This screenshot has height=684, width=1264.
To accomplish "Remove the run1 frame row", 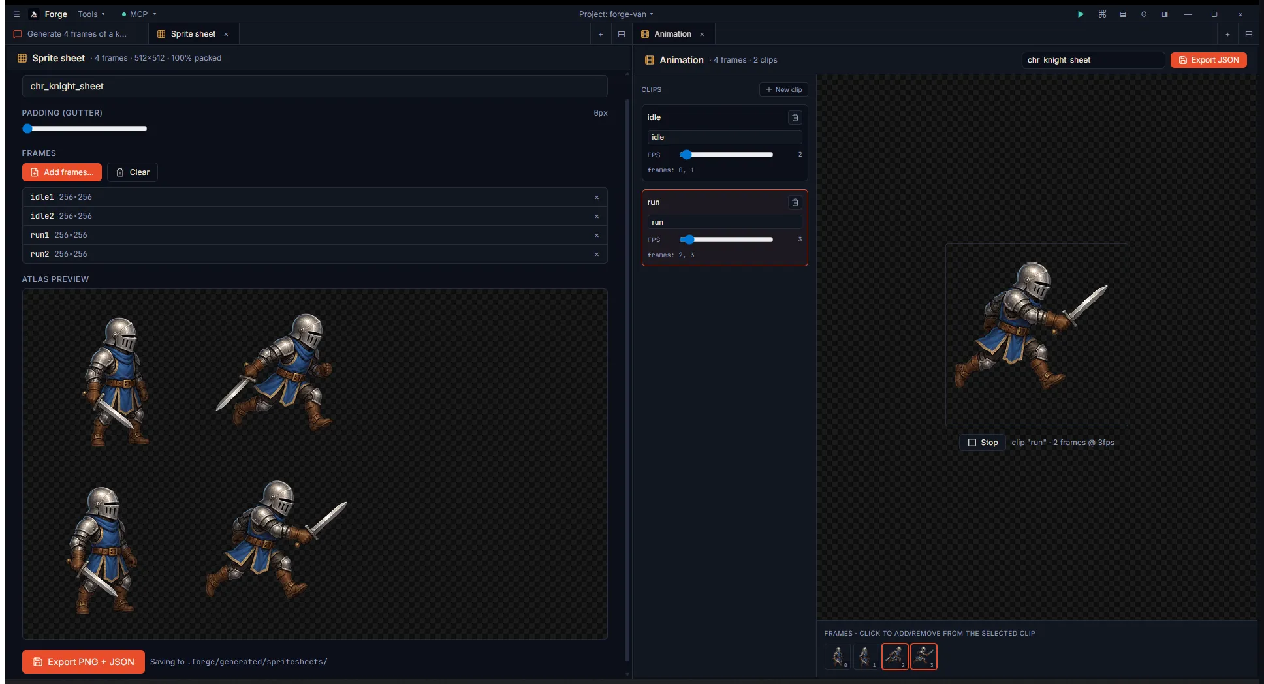I will [596, 235].
